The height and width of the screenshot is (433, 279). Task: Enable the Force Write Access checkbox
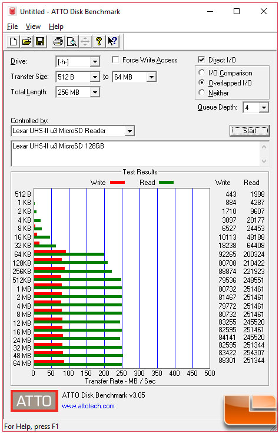click(115, 60)
